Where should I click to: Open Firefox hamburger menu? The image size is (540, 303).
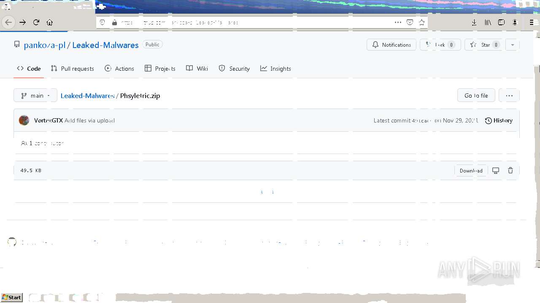[532, 22]
